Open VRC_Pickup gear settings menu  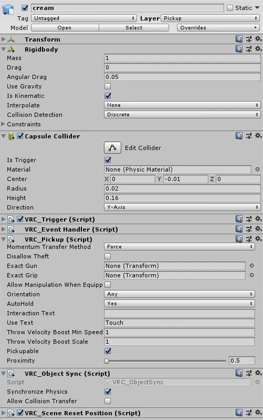(258, 238)
